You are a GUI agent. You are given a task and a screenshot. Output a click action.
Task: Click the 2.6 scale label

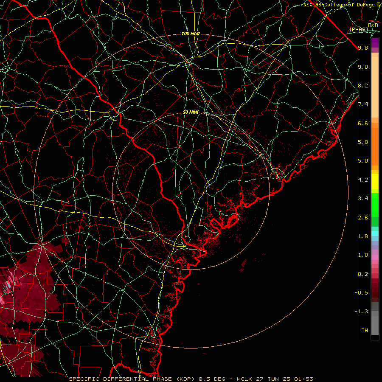point(363,218)
